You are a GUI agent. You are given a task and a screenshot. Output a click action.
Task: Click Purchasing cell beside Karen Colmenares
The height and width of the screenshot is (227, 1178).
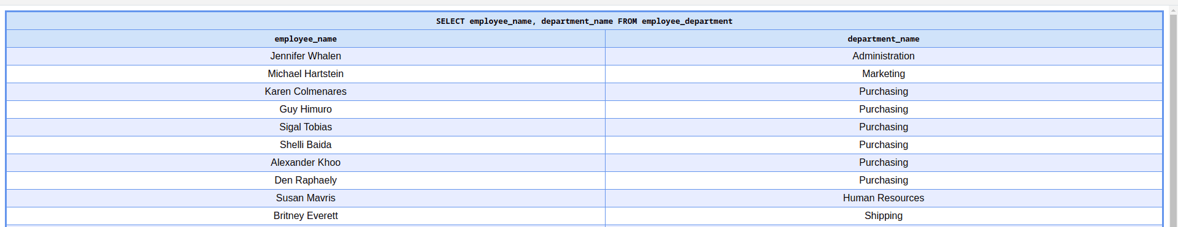(883, 92)
